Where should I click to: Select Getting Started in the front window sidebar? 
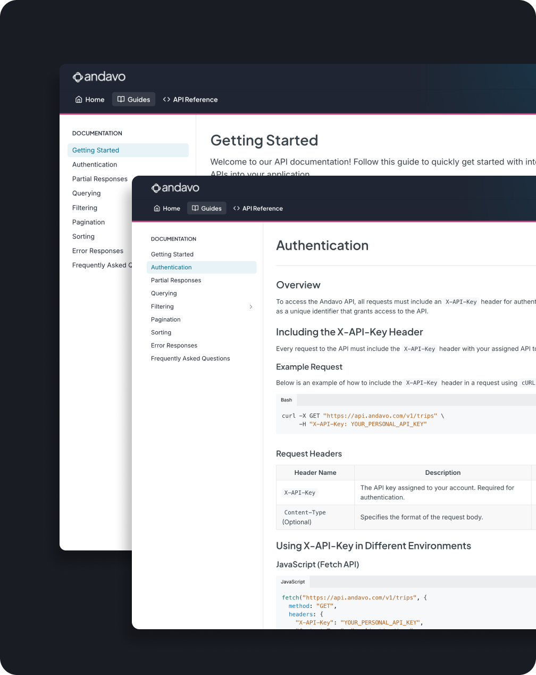172,254
